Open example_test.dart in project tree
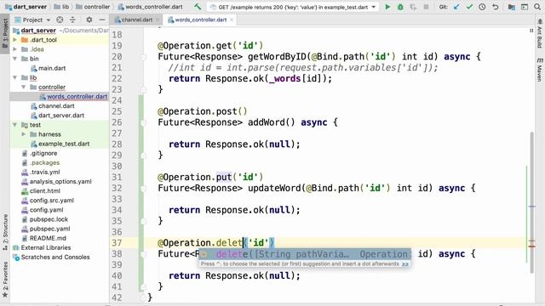 point(64,144)
